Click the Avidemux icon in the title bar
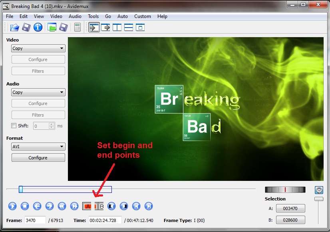Screen dimensions: 330x232 (x=6, y=6)
